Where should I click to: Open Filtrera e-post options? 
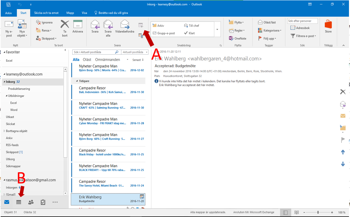pos(303,36)
